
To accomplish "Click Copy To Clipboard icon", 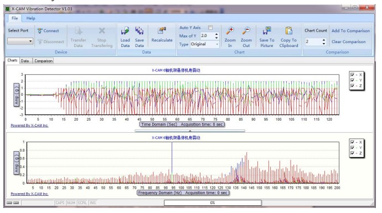I will pos(288,31).
